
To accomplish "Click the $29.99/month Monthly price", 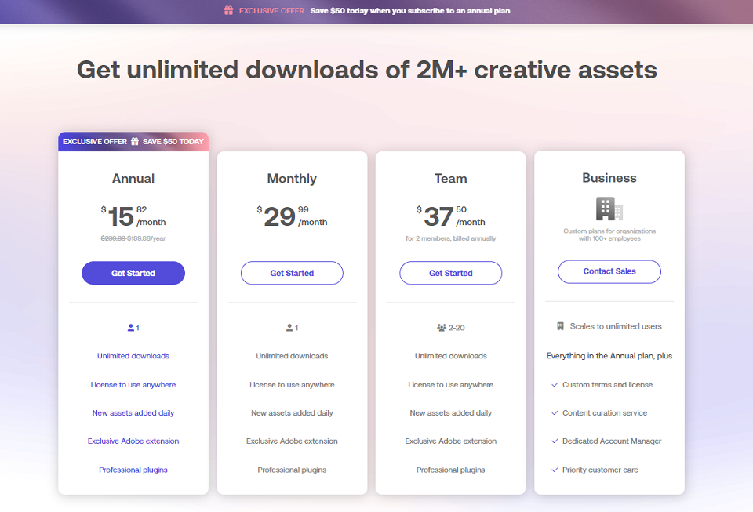I will point(292,216).
